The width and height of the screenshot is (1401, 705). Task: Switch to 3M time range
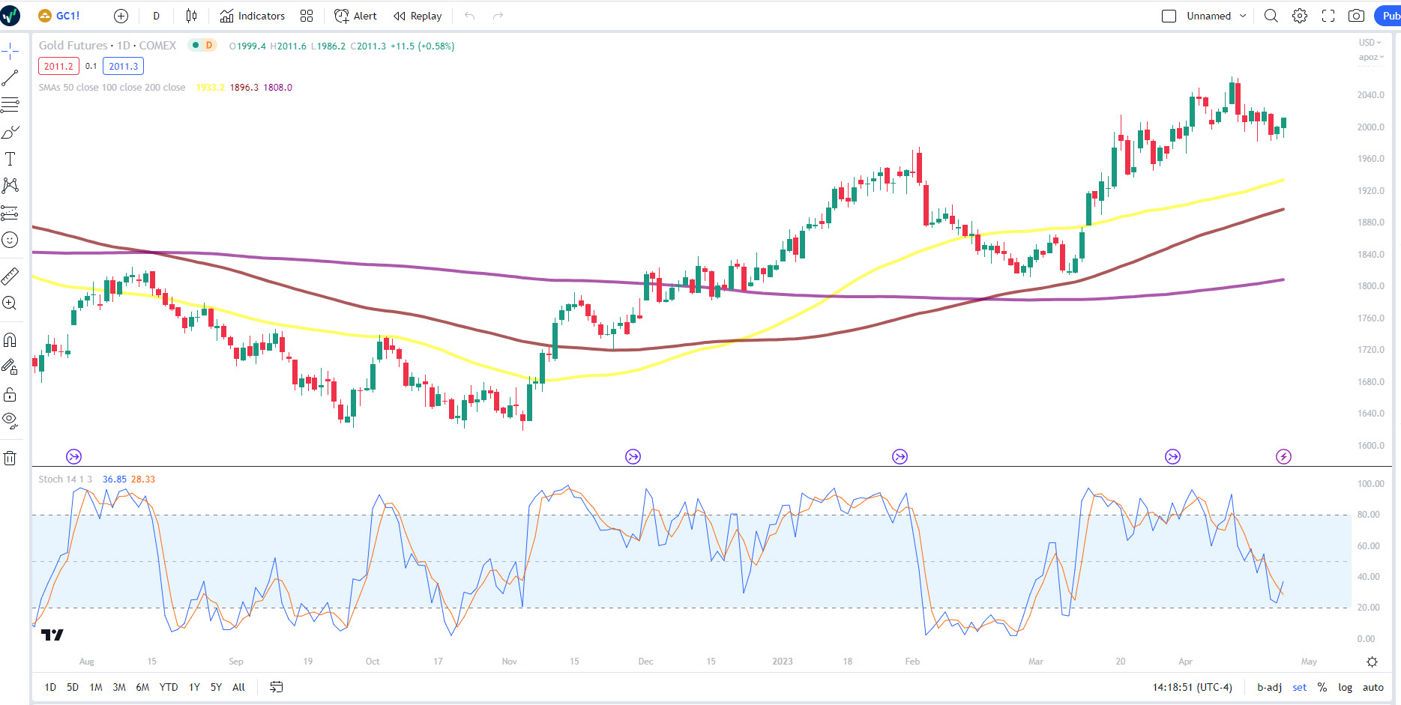pos(119,687)
